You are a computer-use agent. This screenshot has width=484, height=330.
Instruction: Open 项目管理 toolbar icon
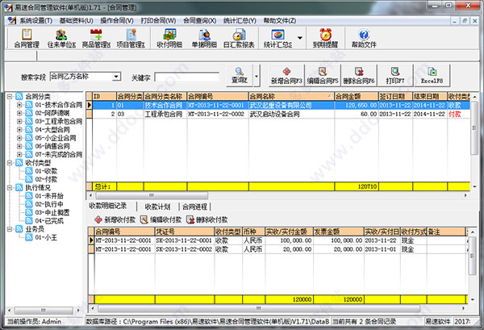131,38
